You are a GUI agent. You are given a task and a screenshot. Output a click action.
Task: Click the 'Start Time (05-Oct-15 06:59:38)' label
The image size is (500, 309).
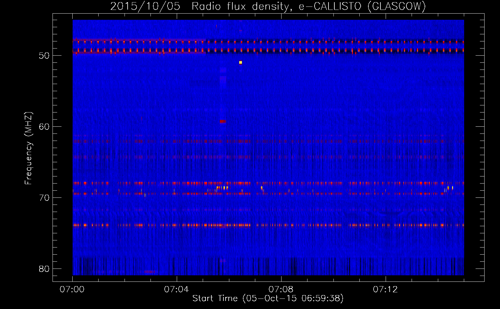(x=268, y=298)
